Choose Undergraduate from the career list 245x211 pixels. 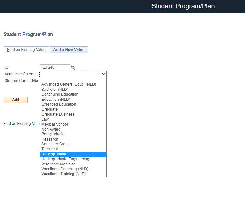point(73,154)
